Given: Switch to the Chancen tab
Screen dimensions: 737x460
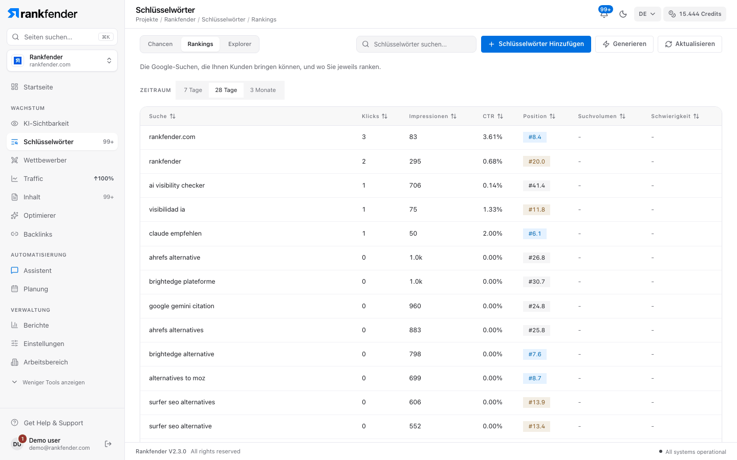Looking at the screenshot, I should 160,44.
